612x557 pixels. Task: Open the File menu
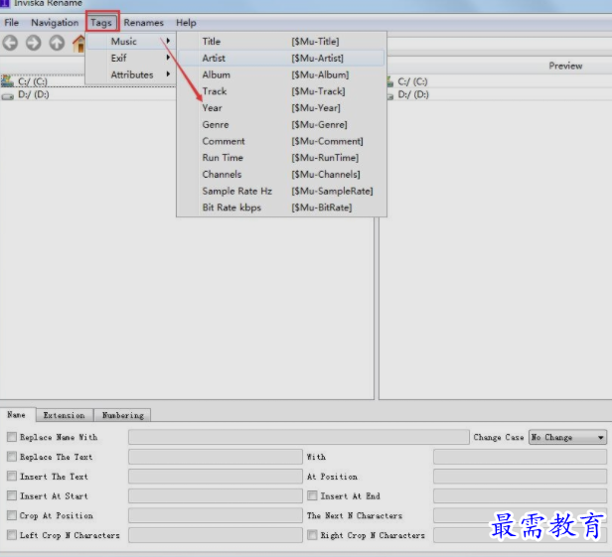pyautogui.click(x=11, y=23)
